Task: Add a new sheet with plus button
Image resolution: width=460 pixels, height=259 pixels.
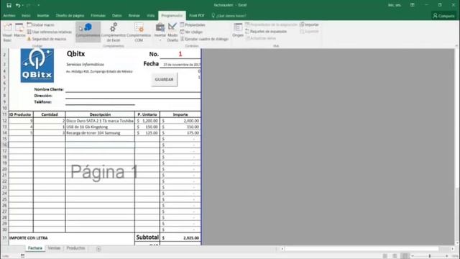Action: (x=98, y=249)
